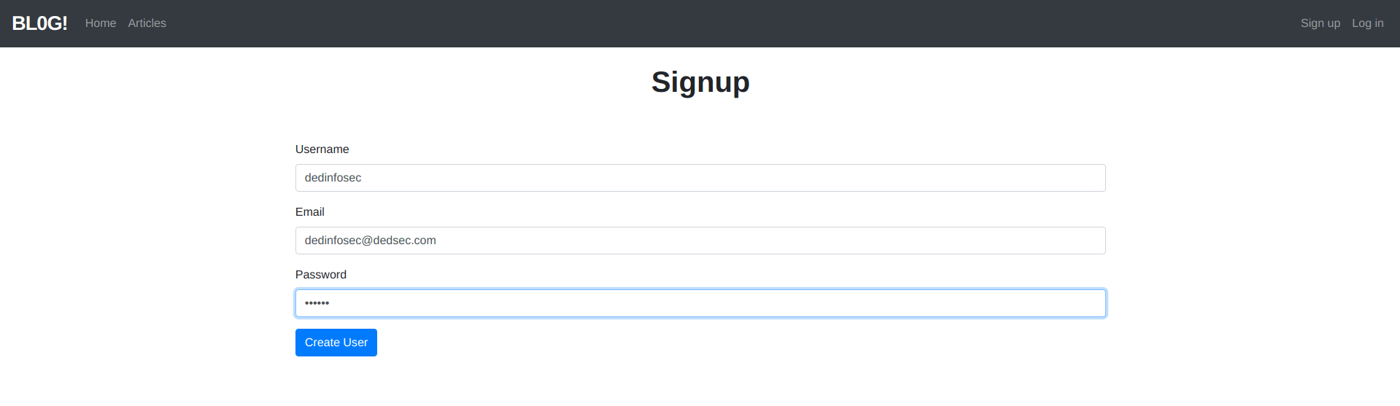Image resolution: width=1400 pixels, height=406 pixels.
Task: Open the Log in link
Action: [1367, 23]
